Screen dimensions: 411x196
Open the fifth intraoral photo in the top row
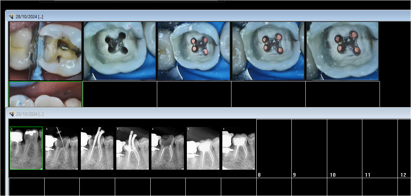pos(342,51)
